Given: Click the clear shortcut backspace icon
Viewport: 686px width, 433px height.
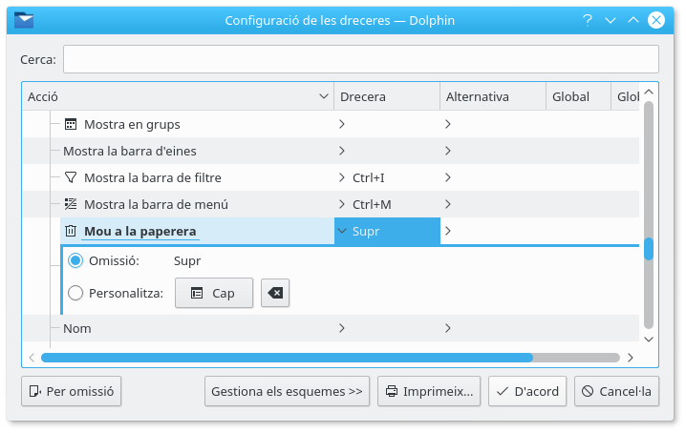Looking at the screenshot, I should 276,294.
